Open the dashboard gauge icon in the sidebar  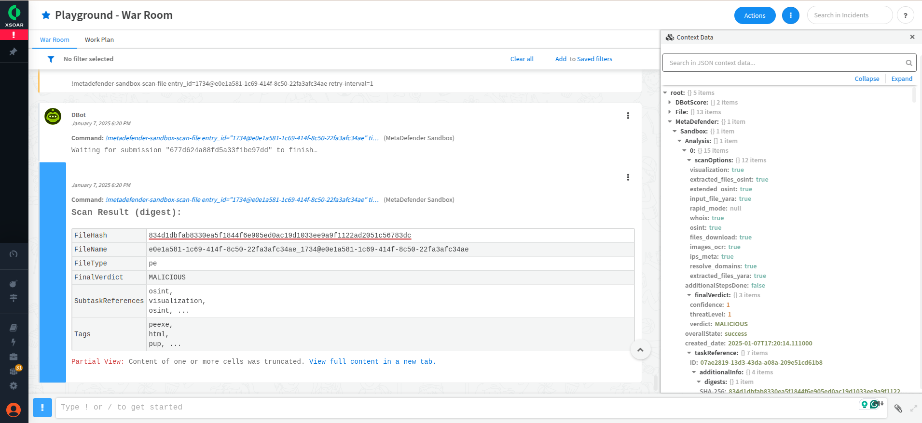click(14, 254)
